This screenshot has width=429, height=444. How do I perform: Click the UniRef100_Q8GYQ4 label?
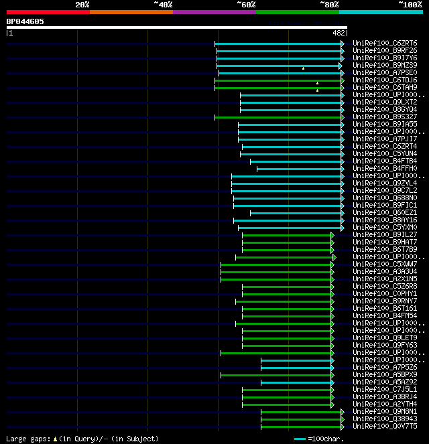[385, 109]
